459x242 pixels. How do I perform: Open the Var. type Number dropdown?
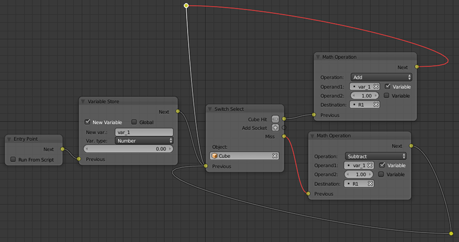tap(143, 140)
